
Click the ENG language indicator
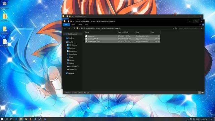198,119
